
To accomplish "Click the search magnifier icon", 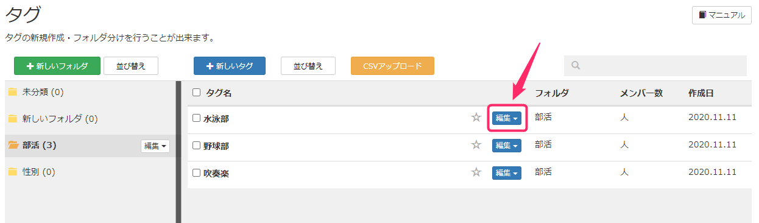I will click(x=575, y=66).
